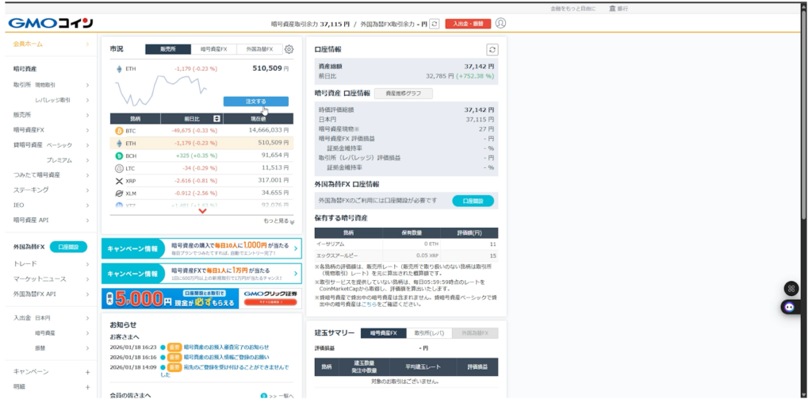Refresh trading balance in top bar

(x=434, y=24)
